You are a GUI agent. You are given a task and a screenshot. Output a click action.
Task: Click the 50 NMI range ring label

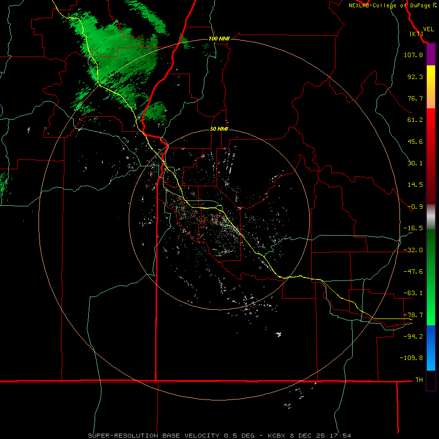(219, 129)
